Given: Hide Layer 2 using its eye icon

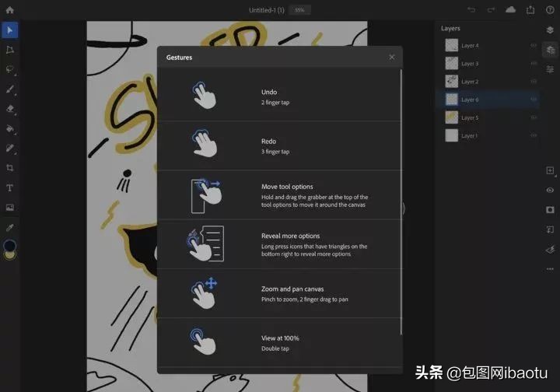Looking at the screenshot, I should [534, 82].
